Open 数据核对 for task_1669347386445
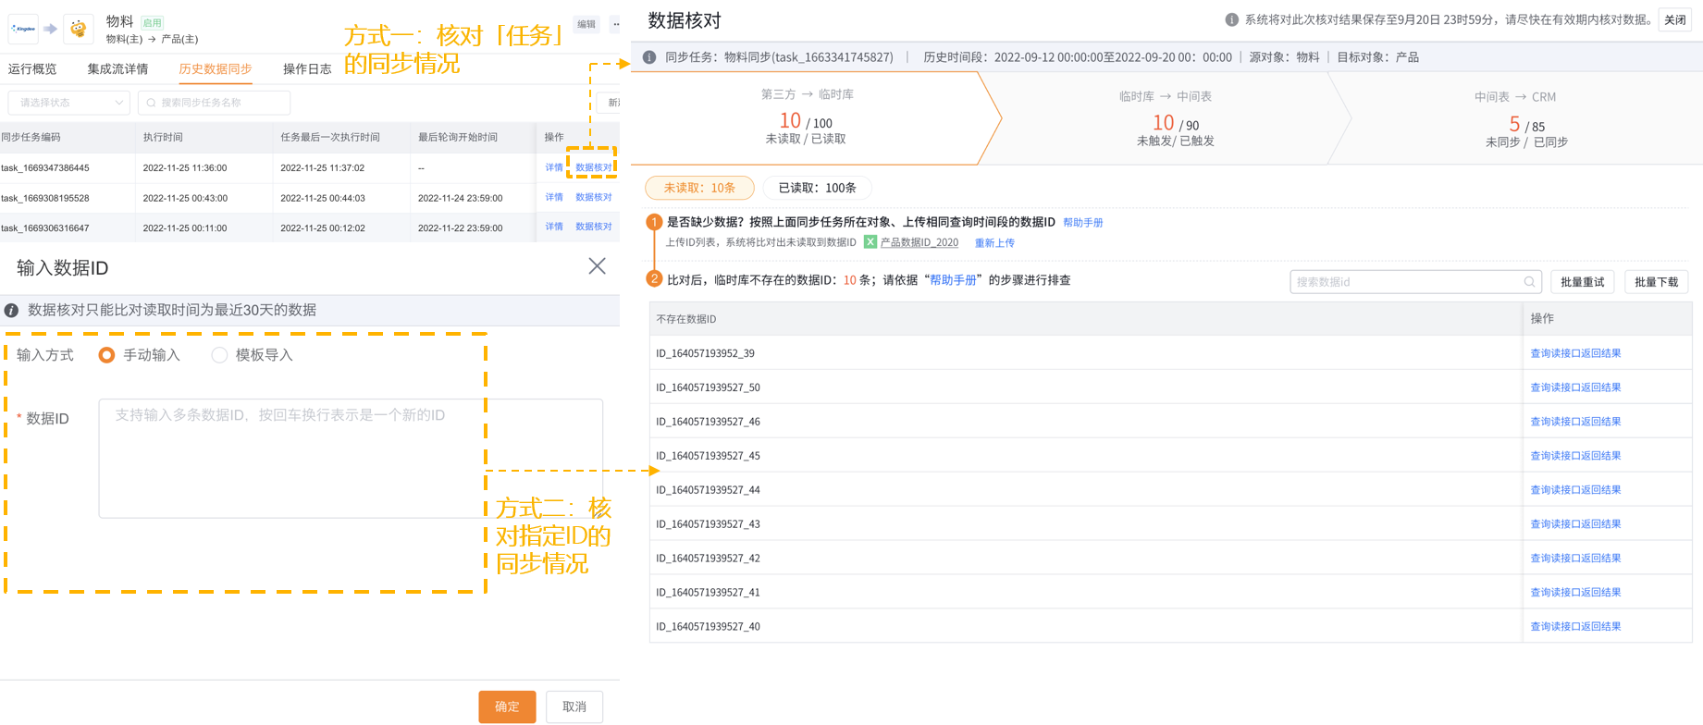This screenshot has width=1703, height=725. [x=593, y=167]
